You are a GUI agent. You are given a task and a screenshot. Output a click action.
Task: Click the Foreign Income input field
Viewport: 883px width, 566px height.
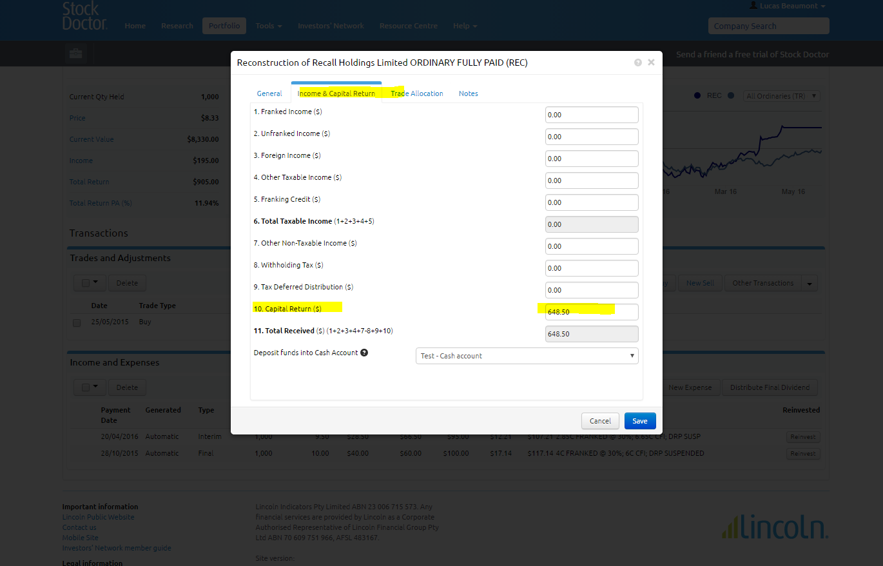(592, 159)
